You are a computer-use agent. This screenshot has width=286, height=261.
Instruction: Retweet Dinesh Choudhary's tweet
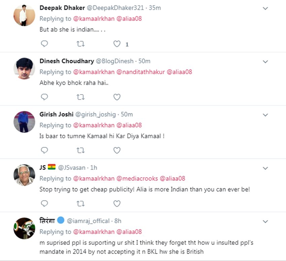[80, 97]
